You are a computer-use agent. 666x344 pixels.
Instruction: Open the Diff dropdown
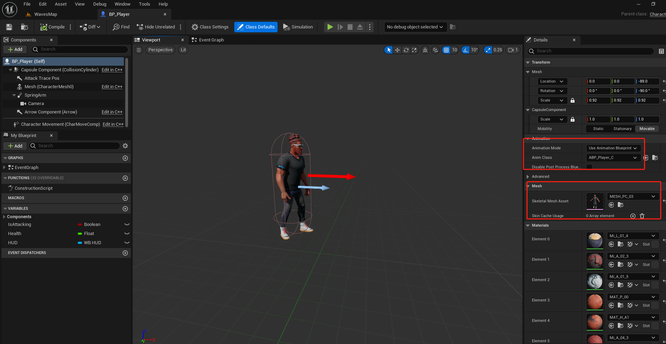pyautogui.click(x=90, y=27)
